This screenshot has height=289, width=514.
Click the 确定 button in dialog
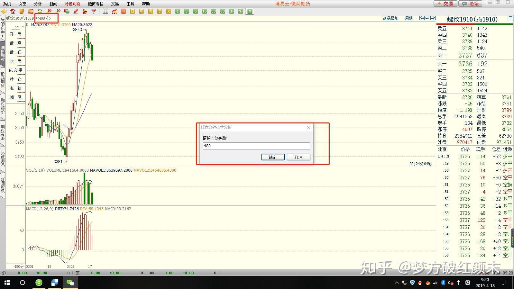pyautogui.click(x=272, y=157)
